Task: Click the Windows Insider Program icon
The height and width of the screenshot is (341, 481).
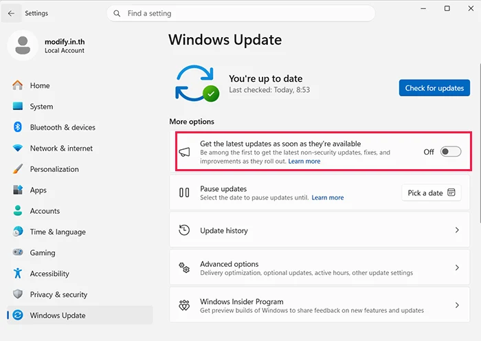Action: pyautogui.click(x=184, y=305)
